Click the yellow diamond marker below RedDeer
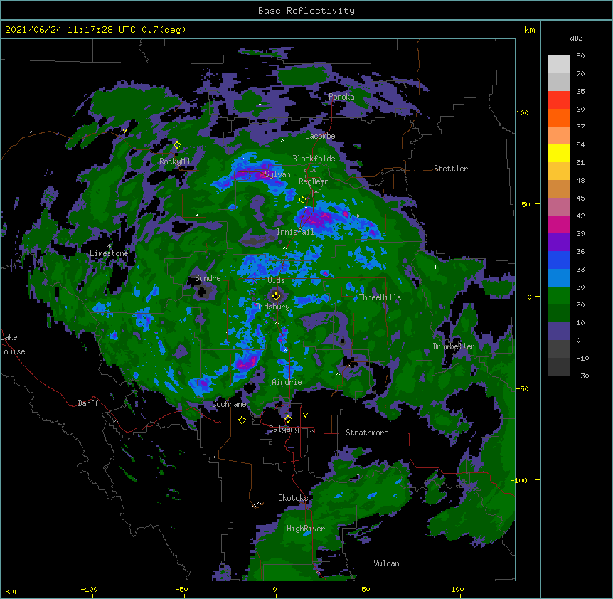Viewport: 613px width, 599px height. [302, 200]
